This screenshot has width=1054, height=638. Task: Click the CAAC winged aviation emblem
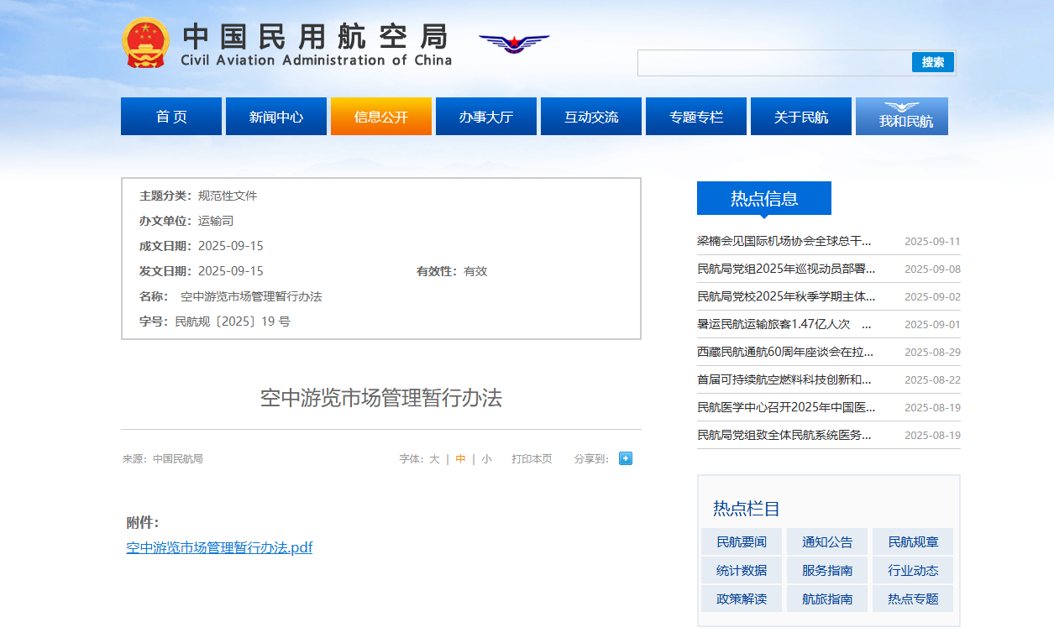(513, 43)
